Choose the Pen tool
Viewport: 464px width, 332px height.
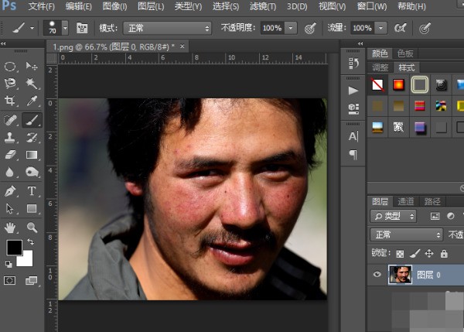point(11,191)
